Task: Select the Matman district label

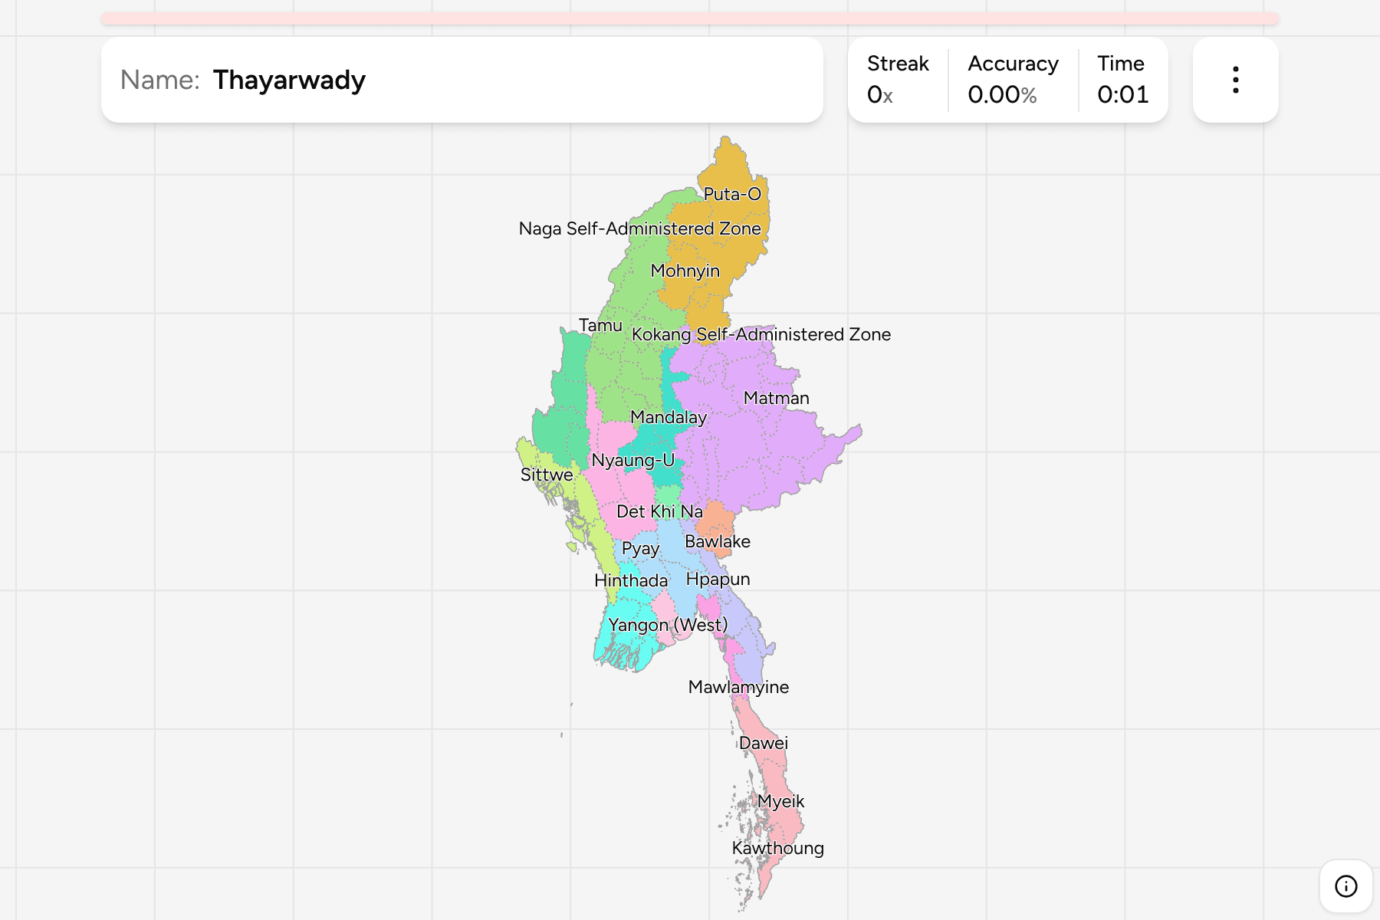Action: [x=776, y=398]
